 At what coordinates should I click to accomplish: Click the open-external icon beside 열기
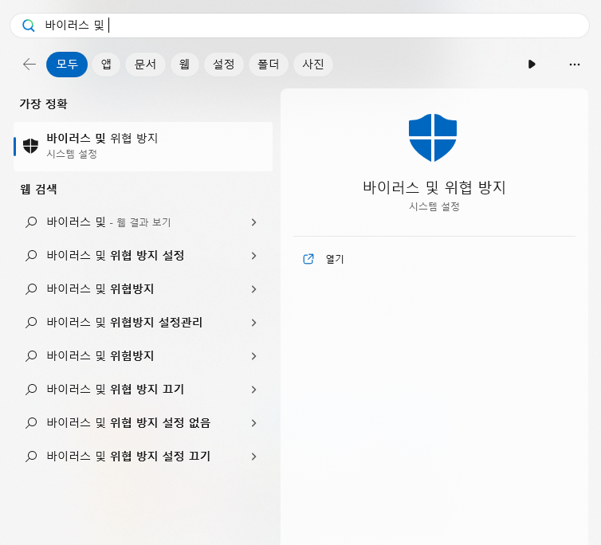pos(308,259)
